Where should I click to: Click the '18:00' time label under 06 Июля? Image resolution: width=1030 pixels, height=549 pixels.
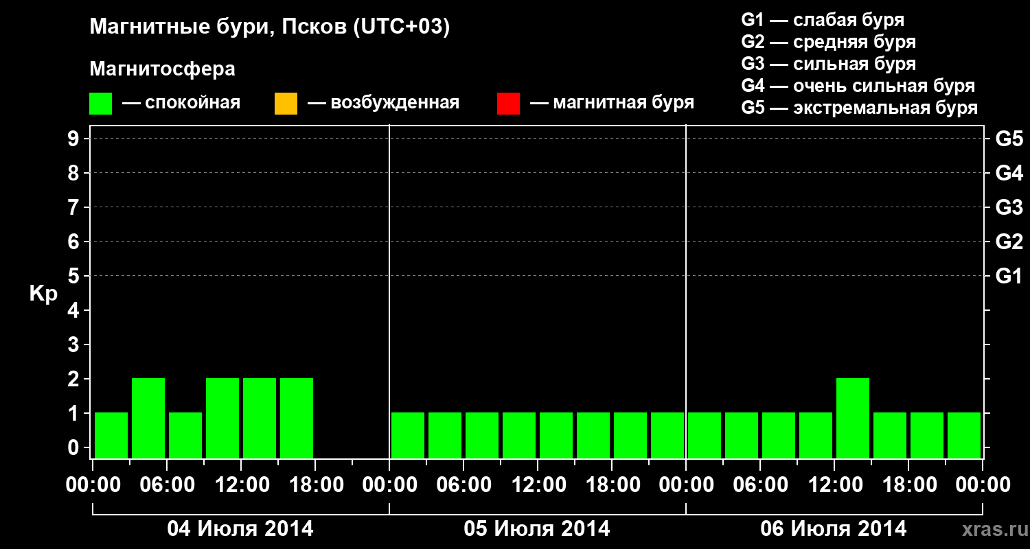pos(908,485)
